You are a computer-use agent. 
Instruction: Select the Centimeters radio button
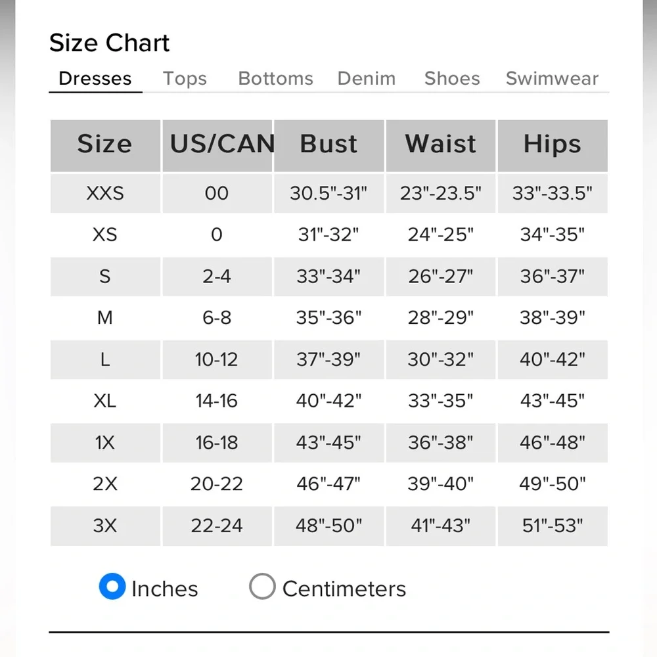[262, 586]
